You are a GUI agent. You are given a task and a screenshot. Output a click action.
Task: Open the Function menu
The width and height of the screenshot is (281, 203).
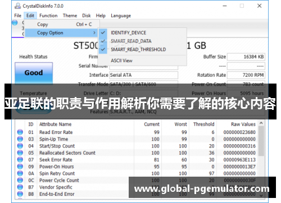point(48,16)
